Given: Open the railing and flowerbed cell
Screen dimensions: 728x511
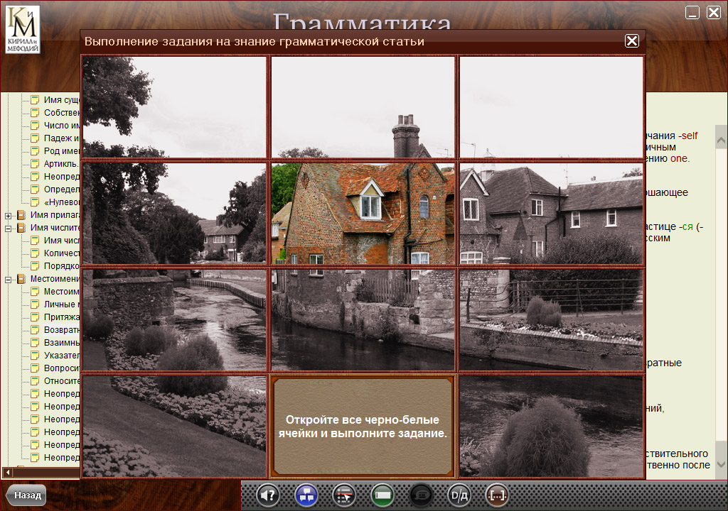Looking at the screenshot, I should tap(551, 320).
